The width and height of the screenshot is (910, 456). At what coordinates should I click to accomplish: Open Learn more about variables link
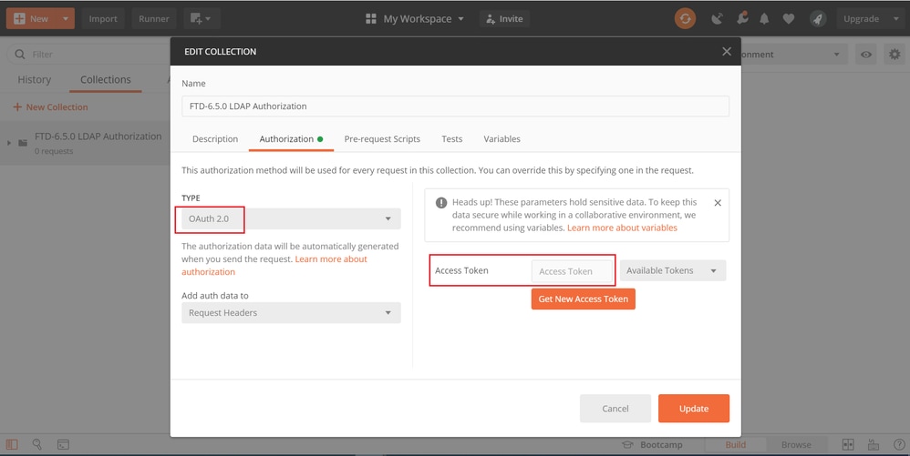[x=622, y=228]
